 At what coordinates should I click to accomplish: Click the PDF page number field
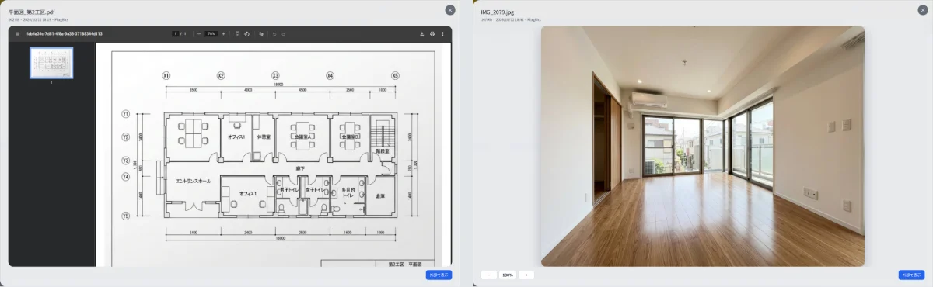[x=176, y=34]
